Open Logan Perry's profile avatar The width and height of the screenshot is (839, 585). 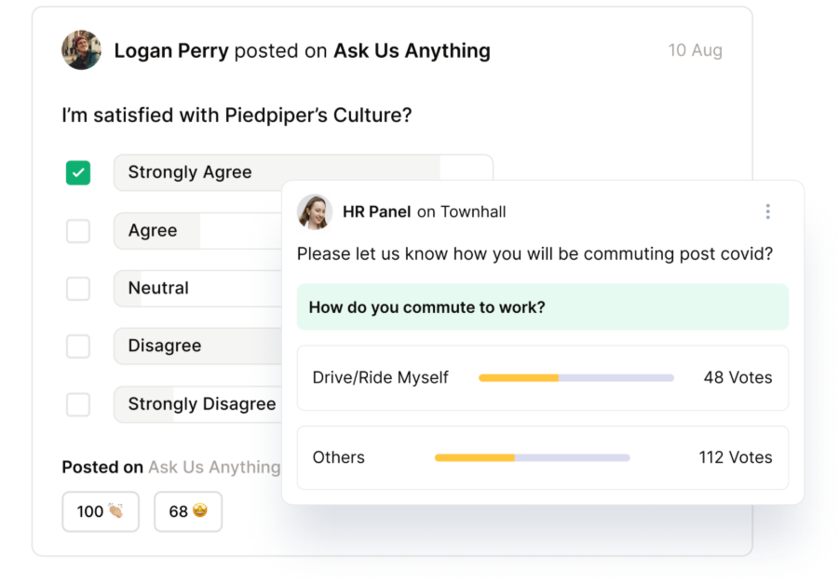click(81, 50)
